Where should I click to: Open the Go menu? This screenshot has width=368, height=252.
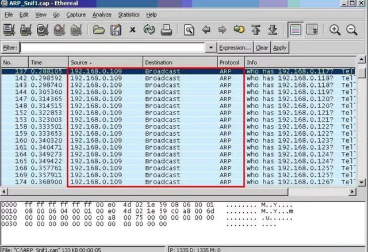tap(56, 15)
